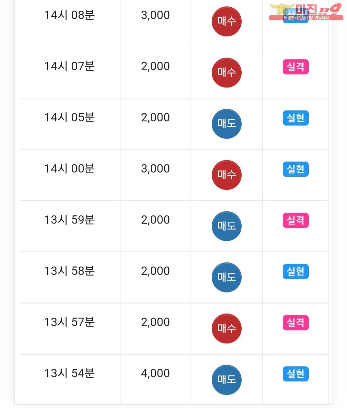Tap the red 매수 circle for 13시 57분

point(227,328)
